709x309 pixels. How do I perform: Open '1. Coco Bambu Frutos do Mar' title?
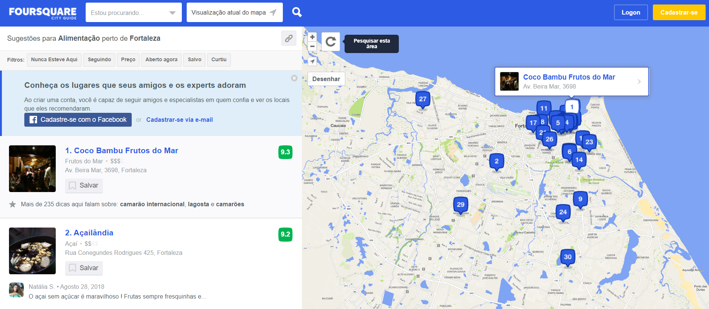(122, 151)
